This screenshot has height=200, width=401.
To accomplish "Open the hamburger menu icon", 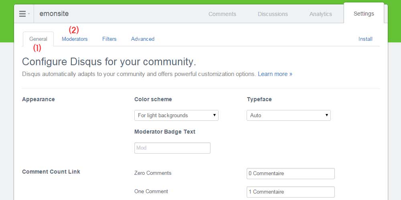I will (x=24, y=14).
